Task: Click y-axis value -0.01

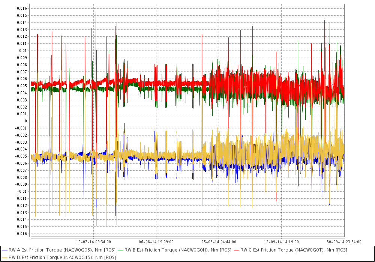Action: [x=22, y=191]
